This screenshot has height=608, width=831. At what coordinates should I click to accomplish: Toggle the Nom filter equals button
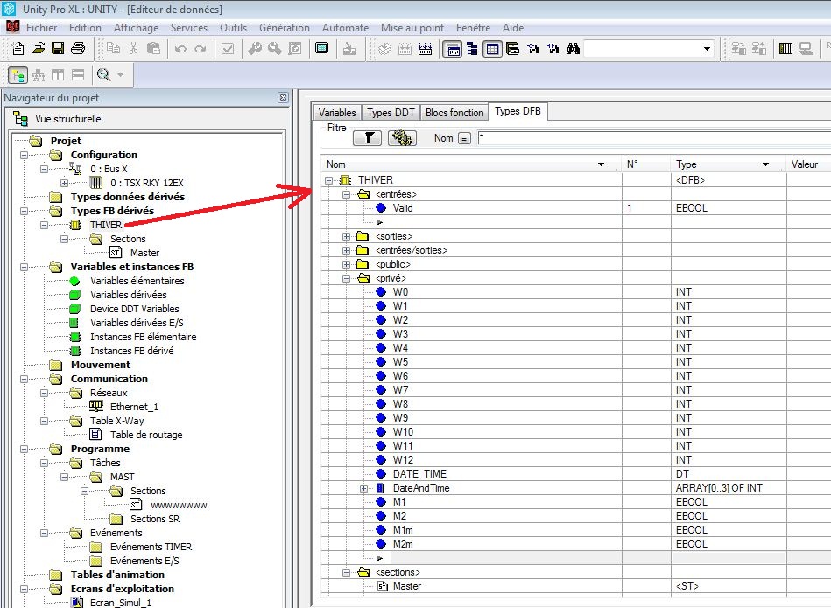click(x=464, y=138)
